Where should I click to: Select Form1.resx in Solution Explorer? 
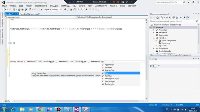(166, 43)
